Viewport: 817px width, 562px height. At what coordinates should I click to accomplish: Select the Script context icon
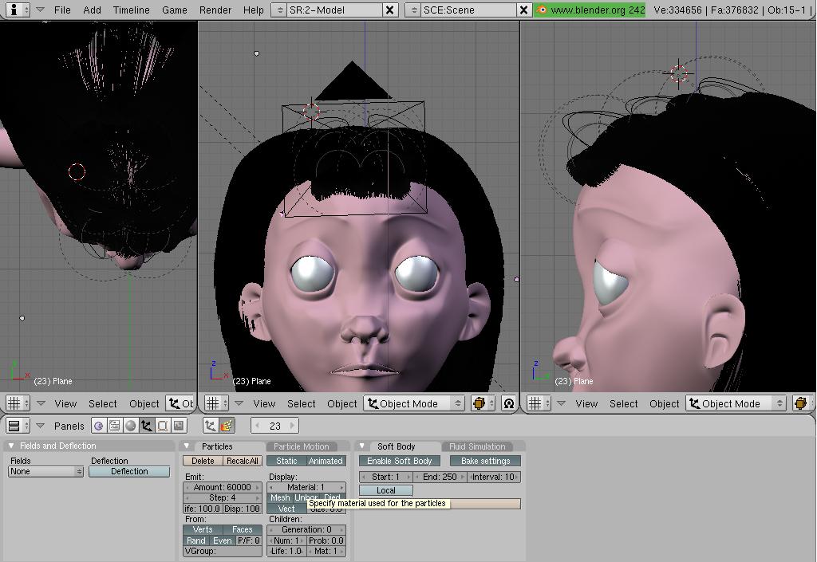115,426
